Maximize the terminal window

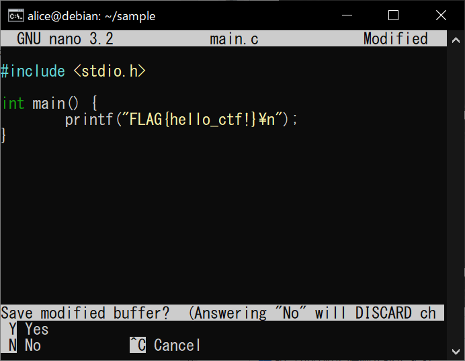tap(393, 15)
